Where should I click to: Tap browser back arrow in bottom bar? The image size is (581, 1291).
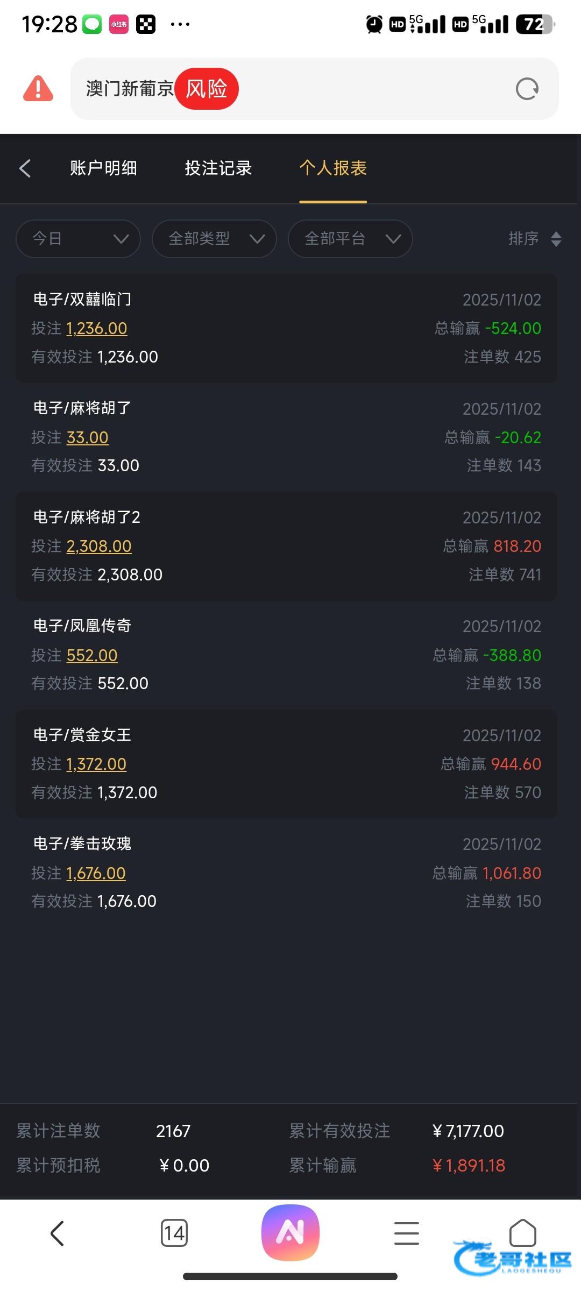(x=57, y=1233)
